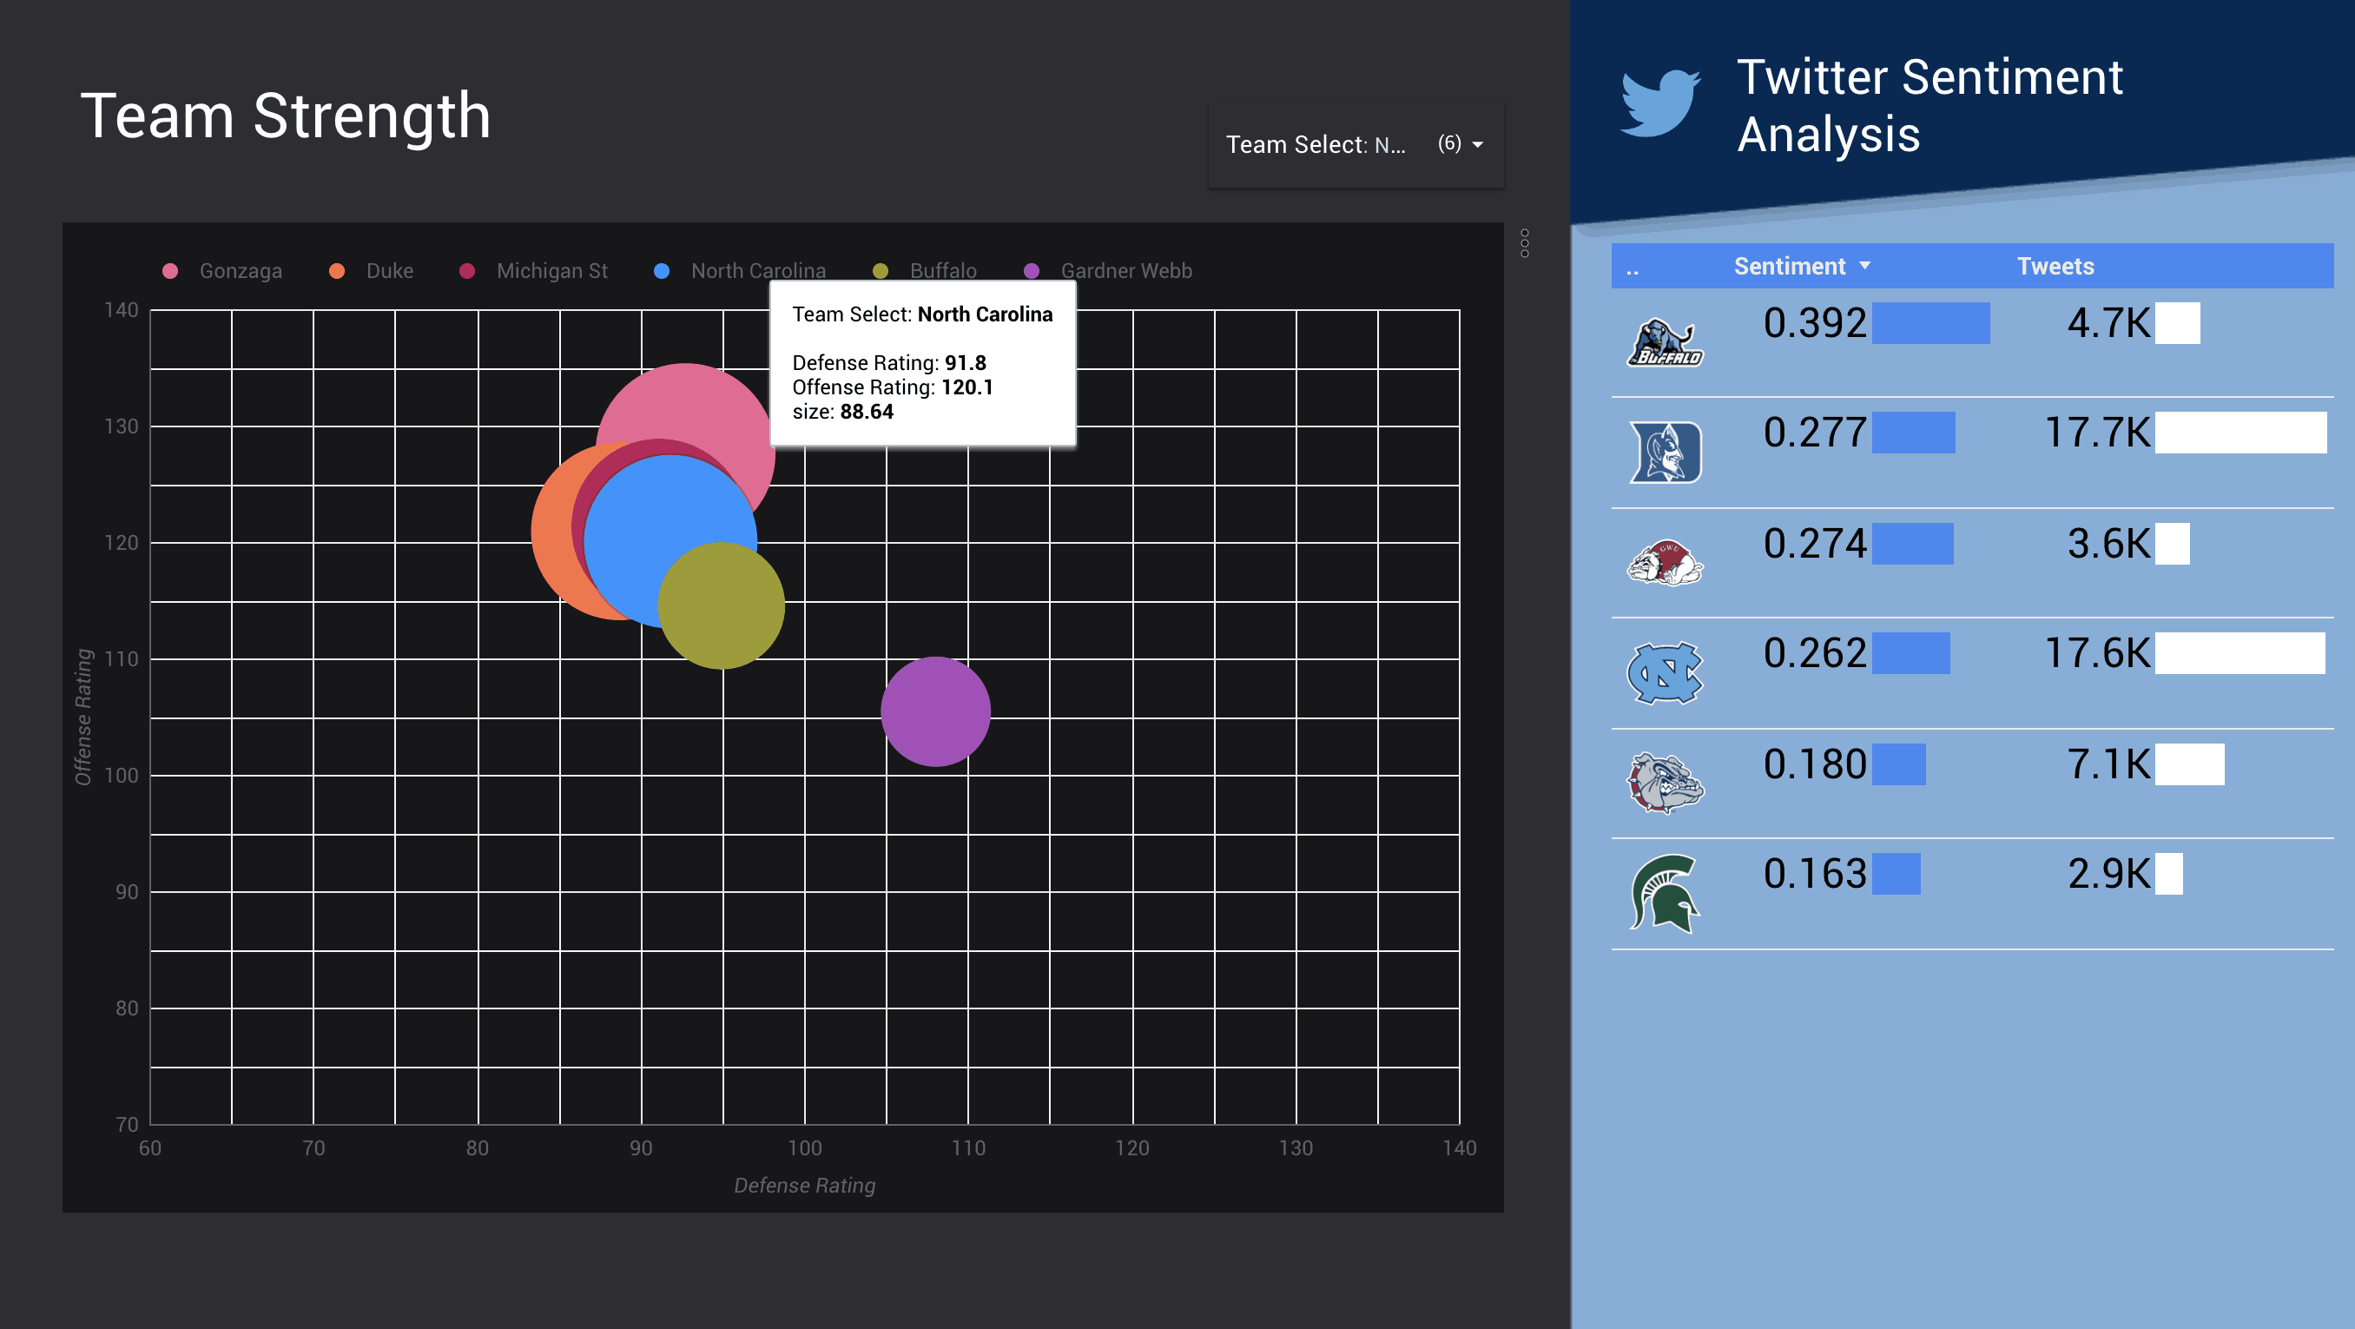
Task: Click Gonzaga in the chart legend
Action: (x=222, y=271)
